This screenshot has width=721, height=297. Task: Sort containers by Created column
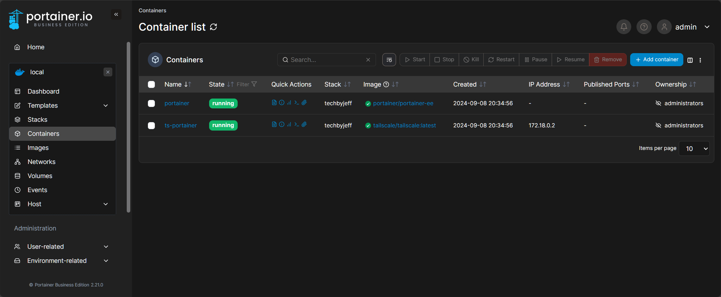click(x=470, y=84)
